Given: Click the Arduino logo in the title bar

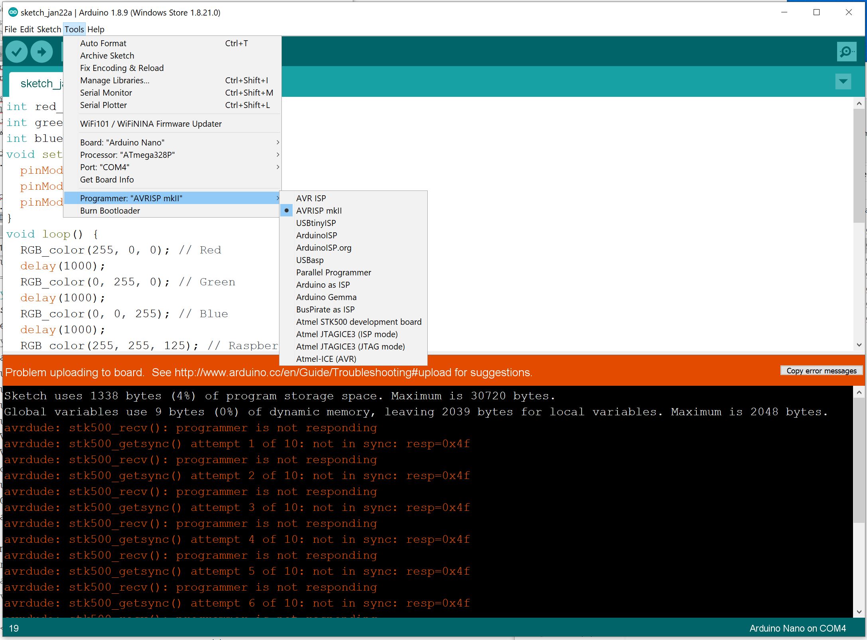Looking at the screenshot, I should (14, 12).
